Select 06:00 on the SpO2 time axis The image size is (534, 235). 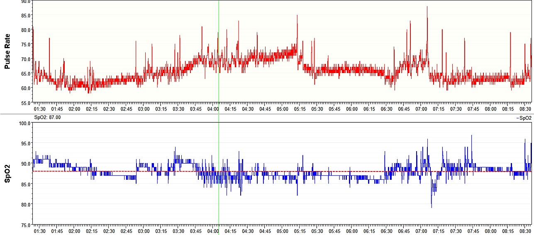click(352, 231)
